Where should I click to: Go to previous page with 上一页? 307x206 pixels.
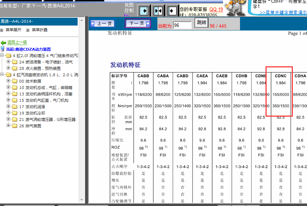pos(103,23)
